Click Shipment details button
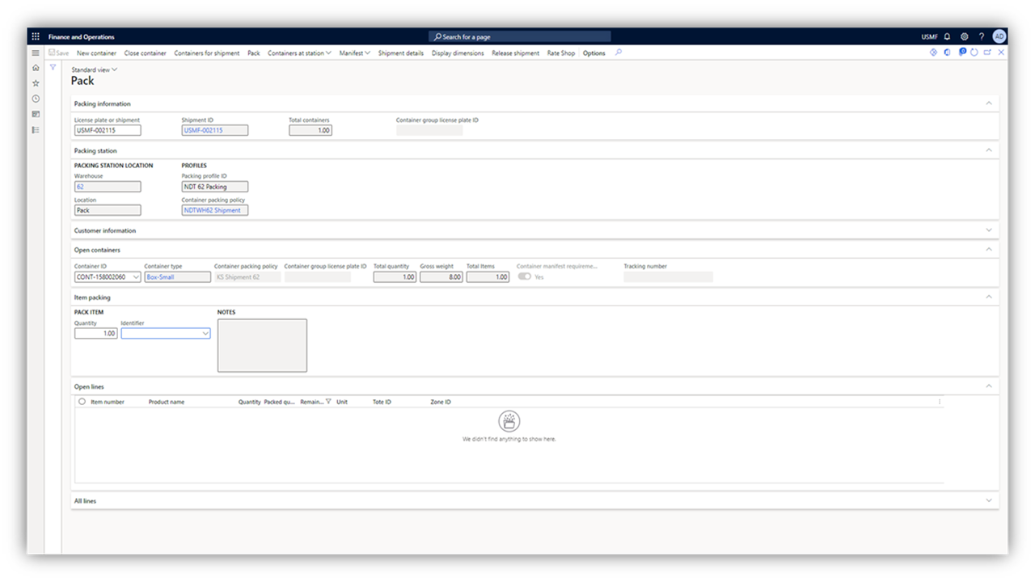This screenshot has width=1035, height=582. tap(401, 53)
